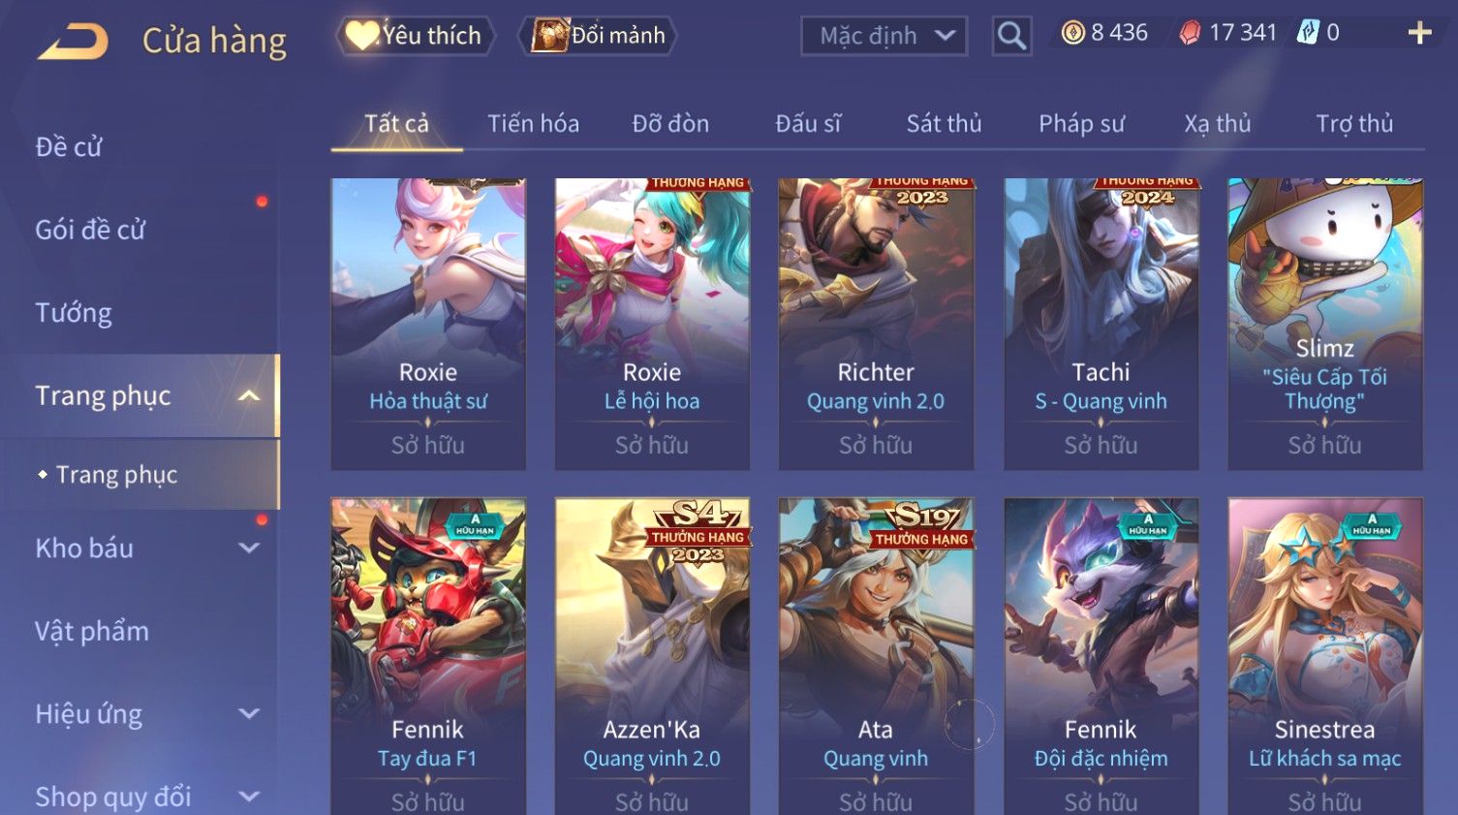Click the plus icon to add currency

point(1419,33)
